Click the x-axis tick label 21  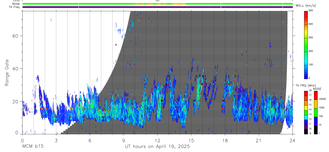[x=259, y=140]
